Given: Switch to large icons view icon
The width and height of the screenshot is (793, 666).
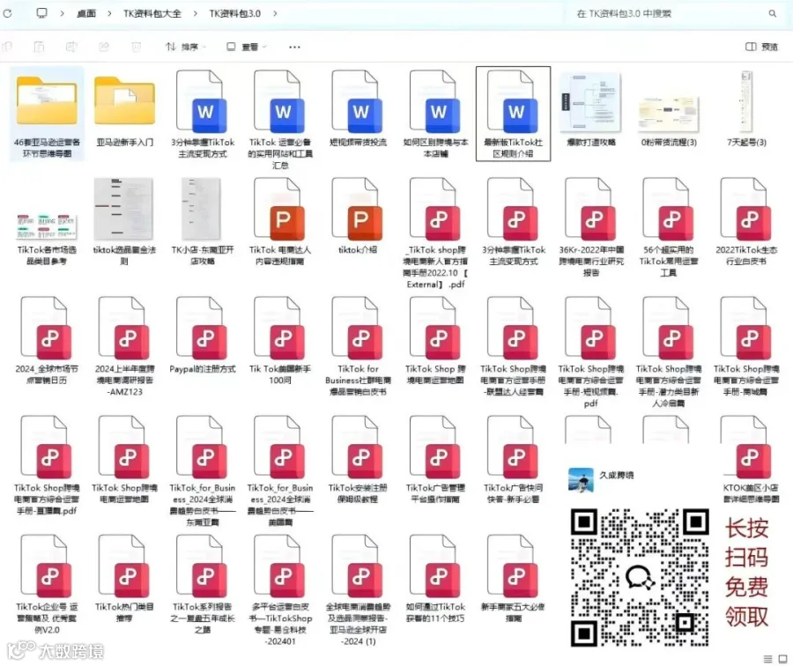Looking at the screenshot, I should coord(783,659).
